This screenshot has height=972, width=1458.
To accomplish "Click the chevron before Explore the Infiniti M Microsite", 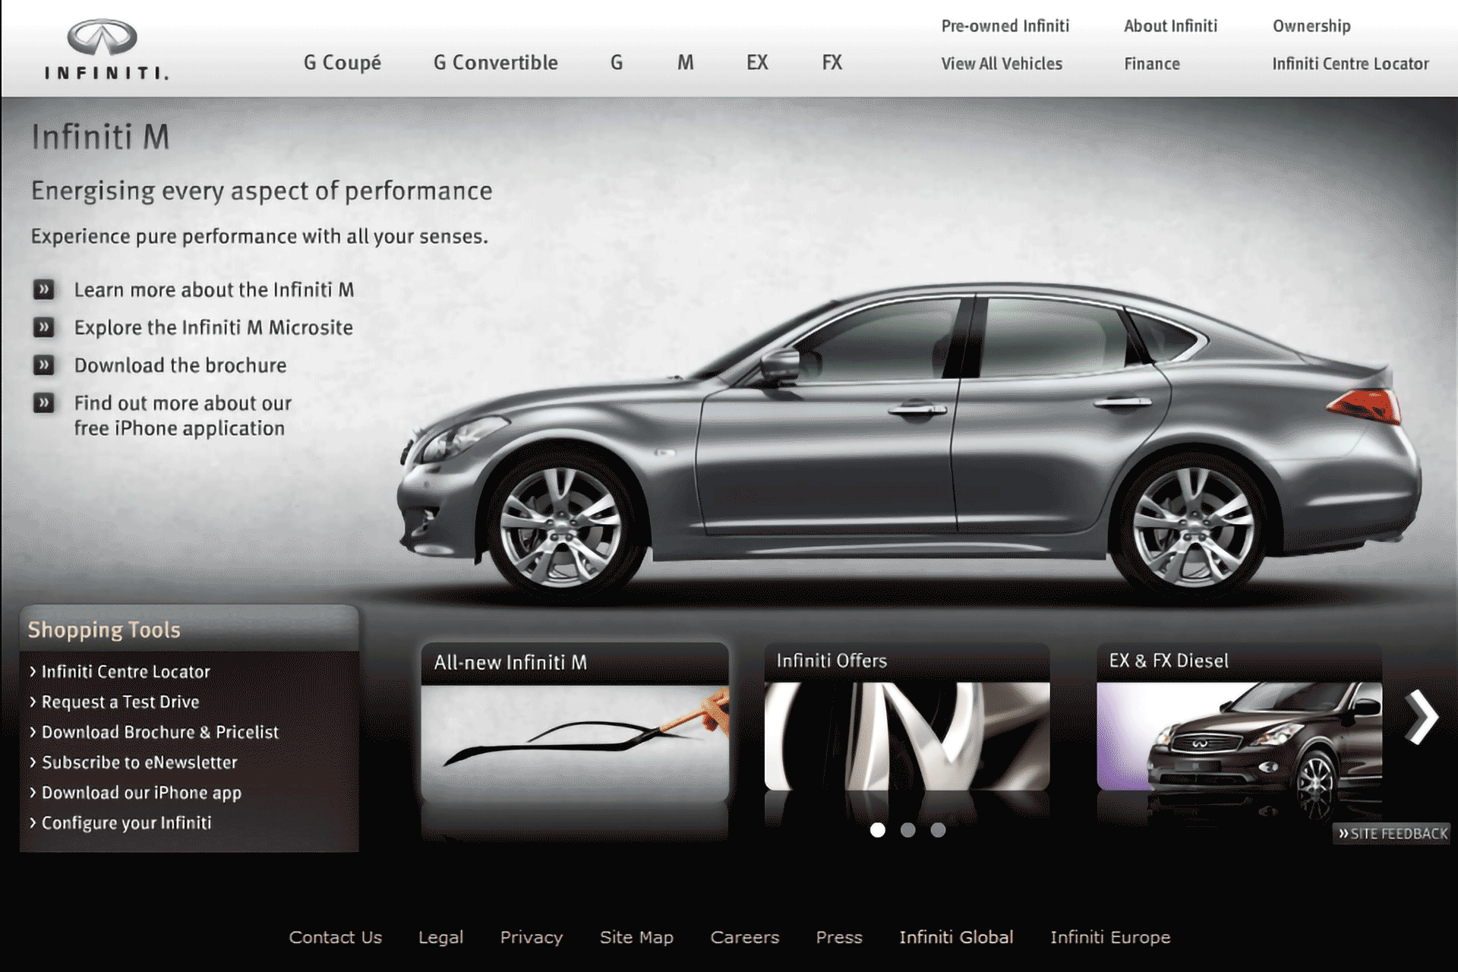I will (46, 327).
